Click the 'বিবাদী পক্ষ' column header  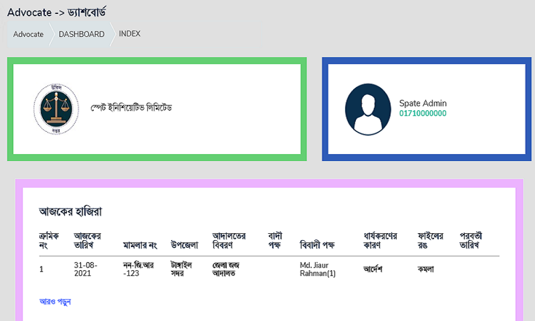pos(317,245)
